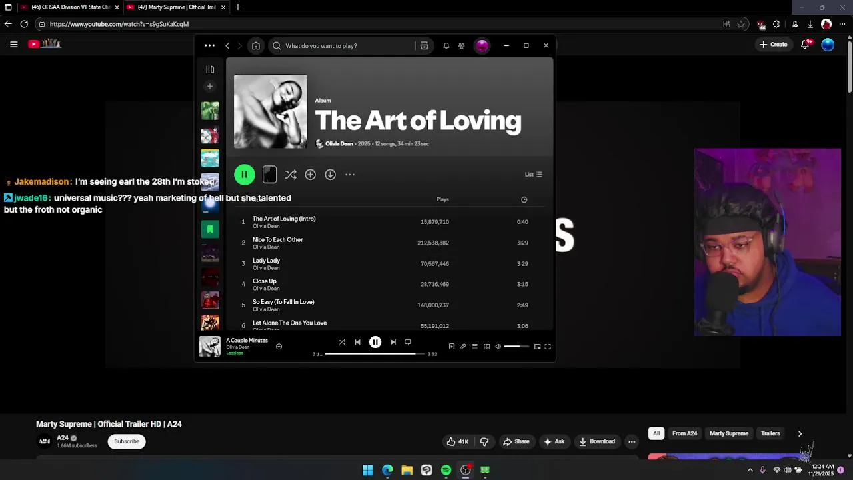Open Browse icon in Spotify search bar
Screen dimensions: 853x480
[424, 46]
